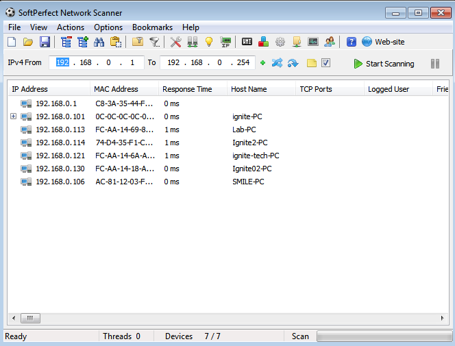Click the scan progress bar
Image resolution: width=455 pixels, height=346 pixels.
tap(384, 336)
